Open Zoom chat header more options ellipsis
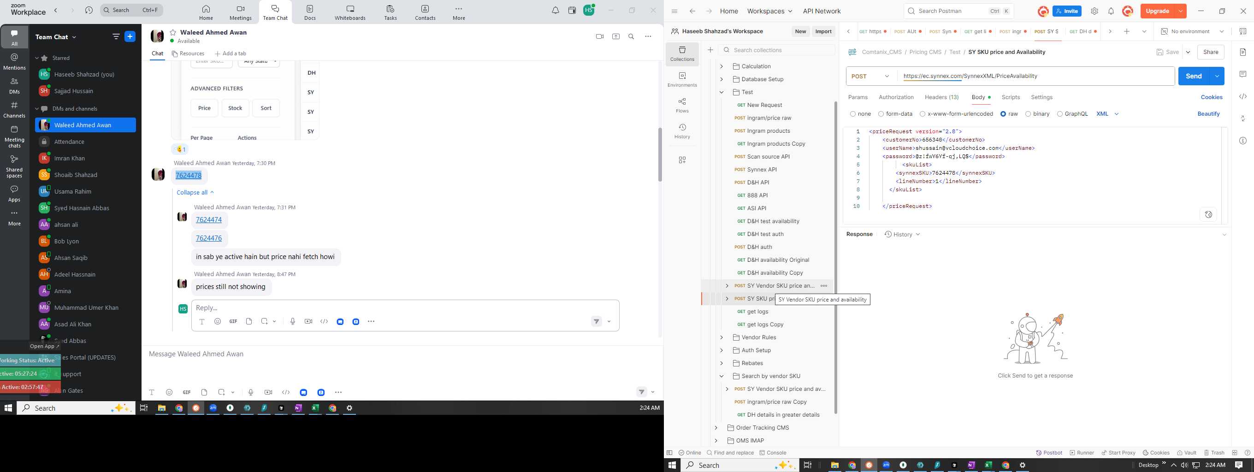The image size is (1254, 472). coord(648,36)
